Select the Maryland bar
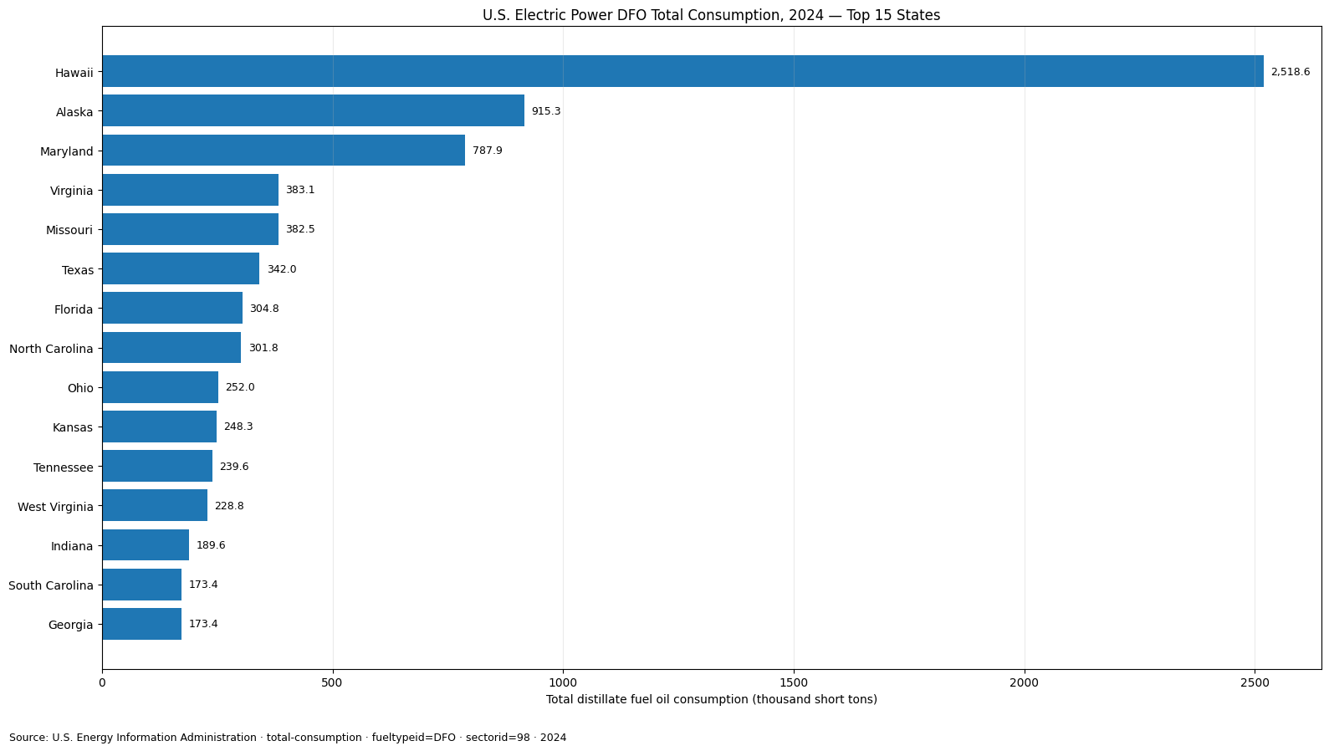This screenshot has width=1329, height=751. point(284,151)
